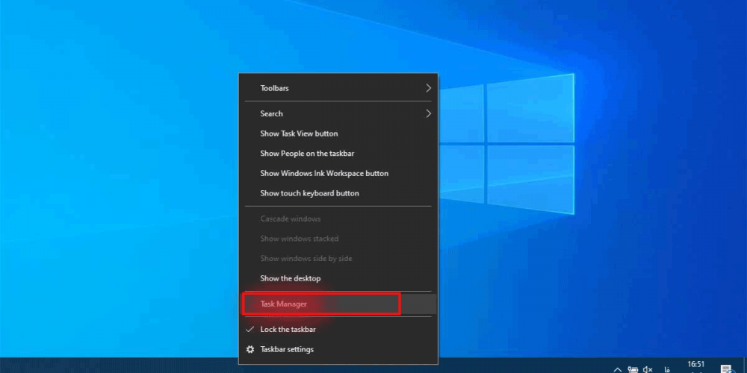This screenshot has height=373, width=747.
Task: Click the Taskbar settings gear icon
Action: [250, 350]
